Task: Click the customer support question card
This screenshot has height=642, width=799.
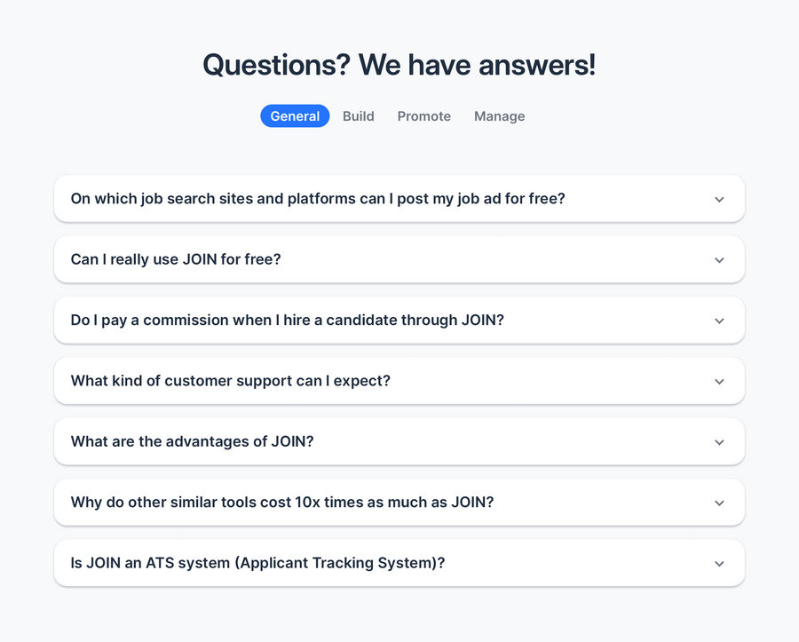Action: coord(232,381)
